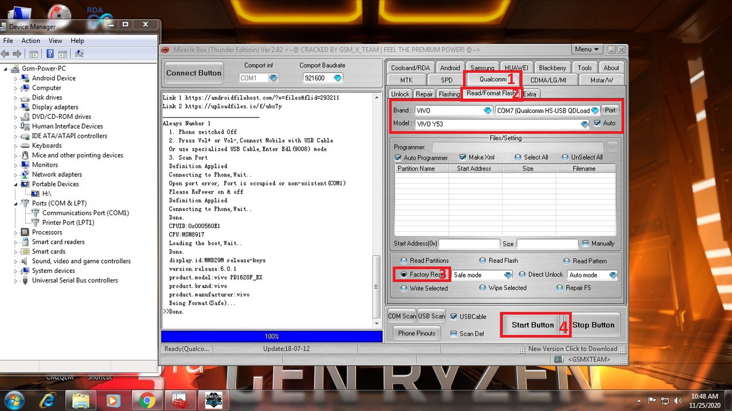This screenshot has width=732, height=411.
Task: Click Show/Hide action pane icon in Device Manager
Action: [62, 54]
